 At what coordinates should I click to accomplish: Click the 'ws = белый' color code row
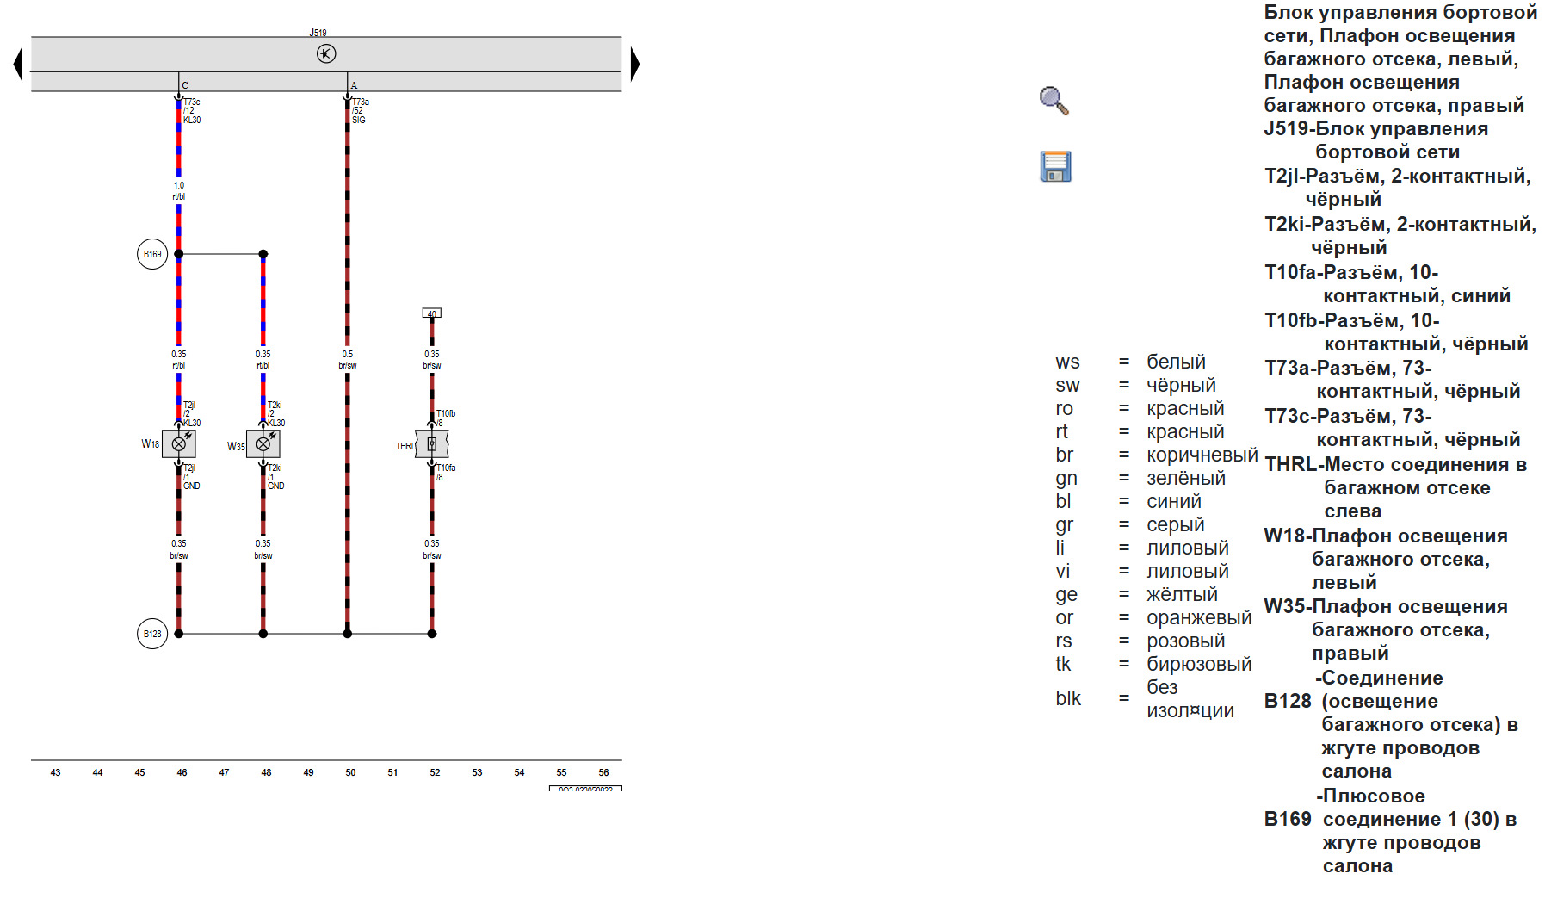pyautogui.click(x=1131, y=362)
